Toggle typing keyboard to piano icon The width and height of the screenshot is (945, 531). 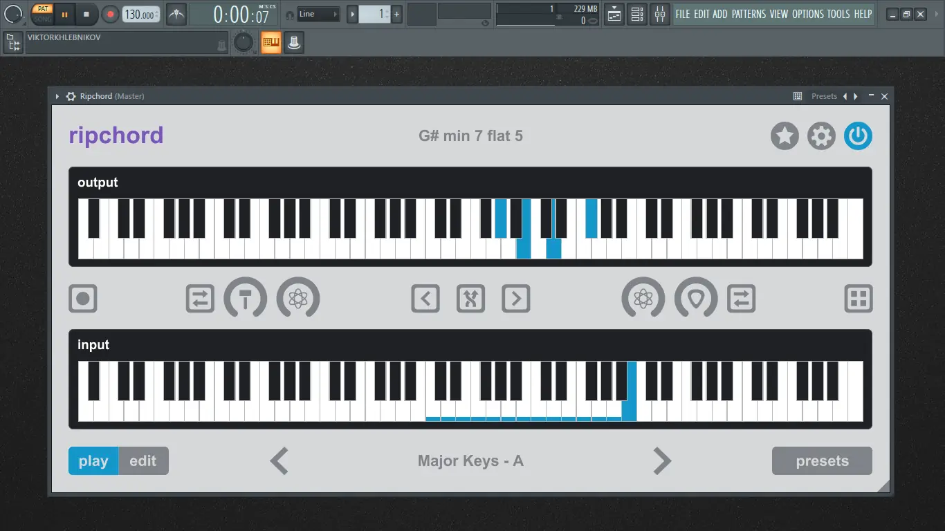[x=271, y=43]
